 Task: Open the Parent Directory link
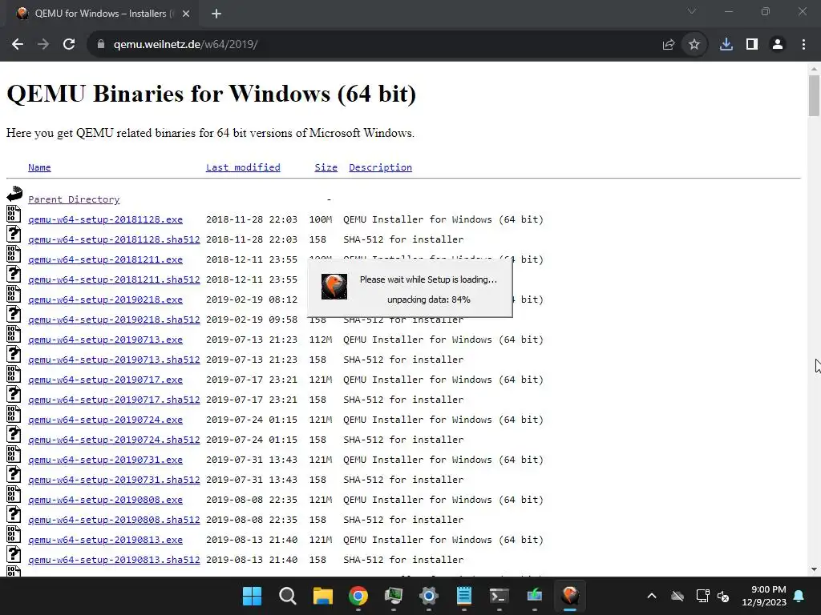(74, 199)
